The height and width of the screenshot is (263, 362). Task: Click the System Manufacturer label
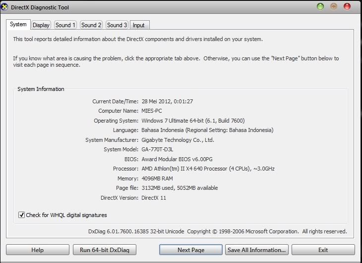[112, 140]
